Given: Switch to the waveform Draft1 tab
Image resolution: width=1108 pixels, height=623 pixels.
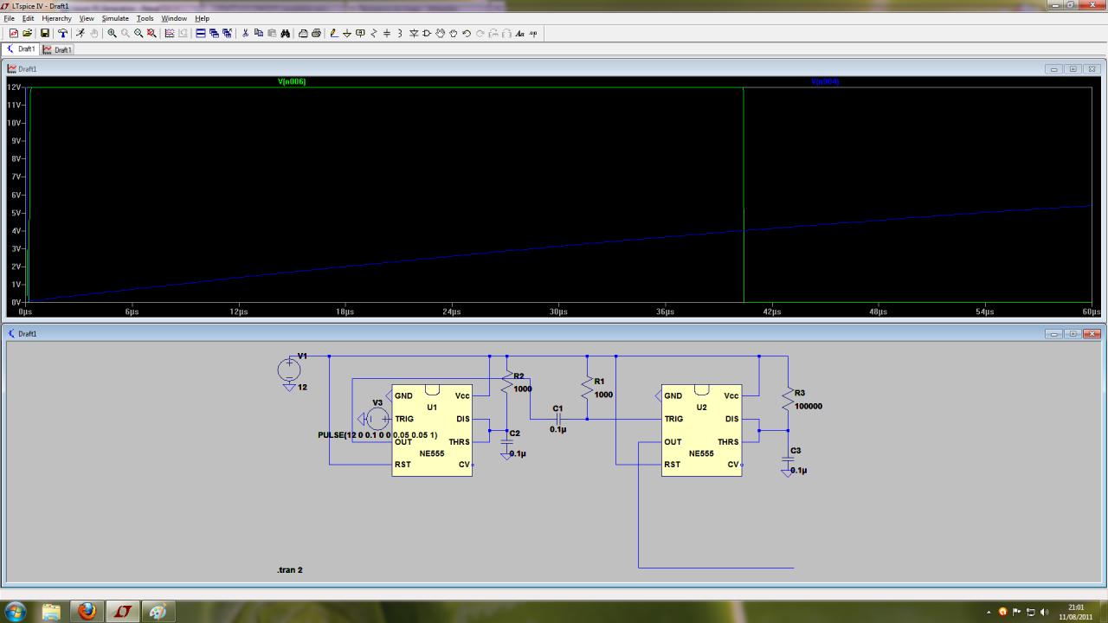Looking at the screenshot, I should point(58,50).
